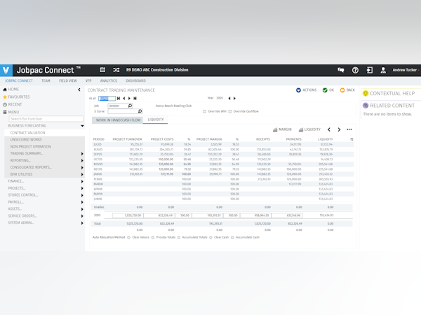
Task: Show the LIQUIDITY chart button
Action: point(309,129)
